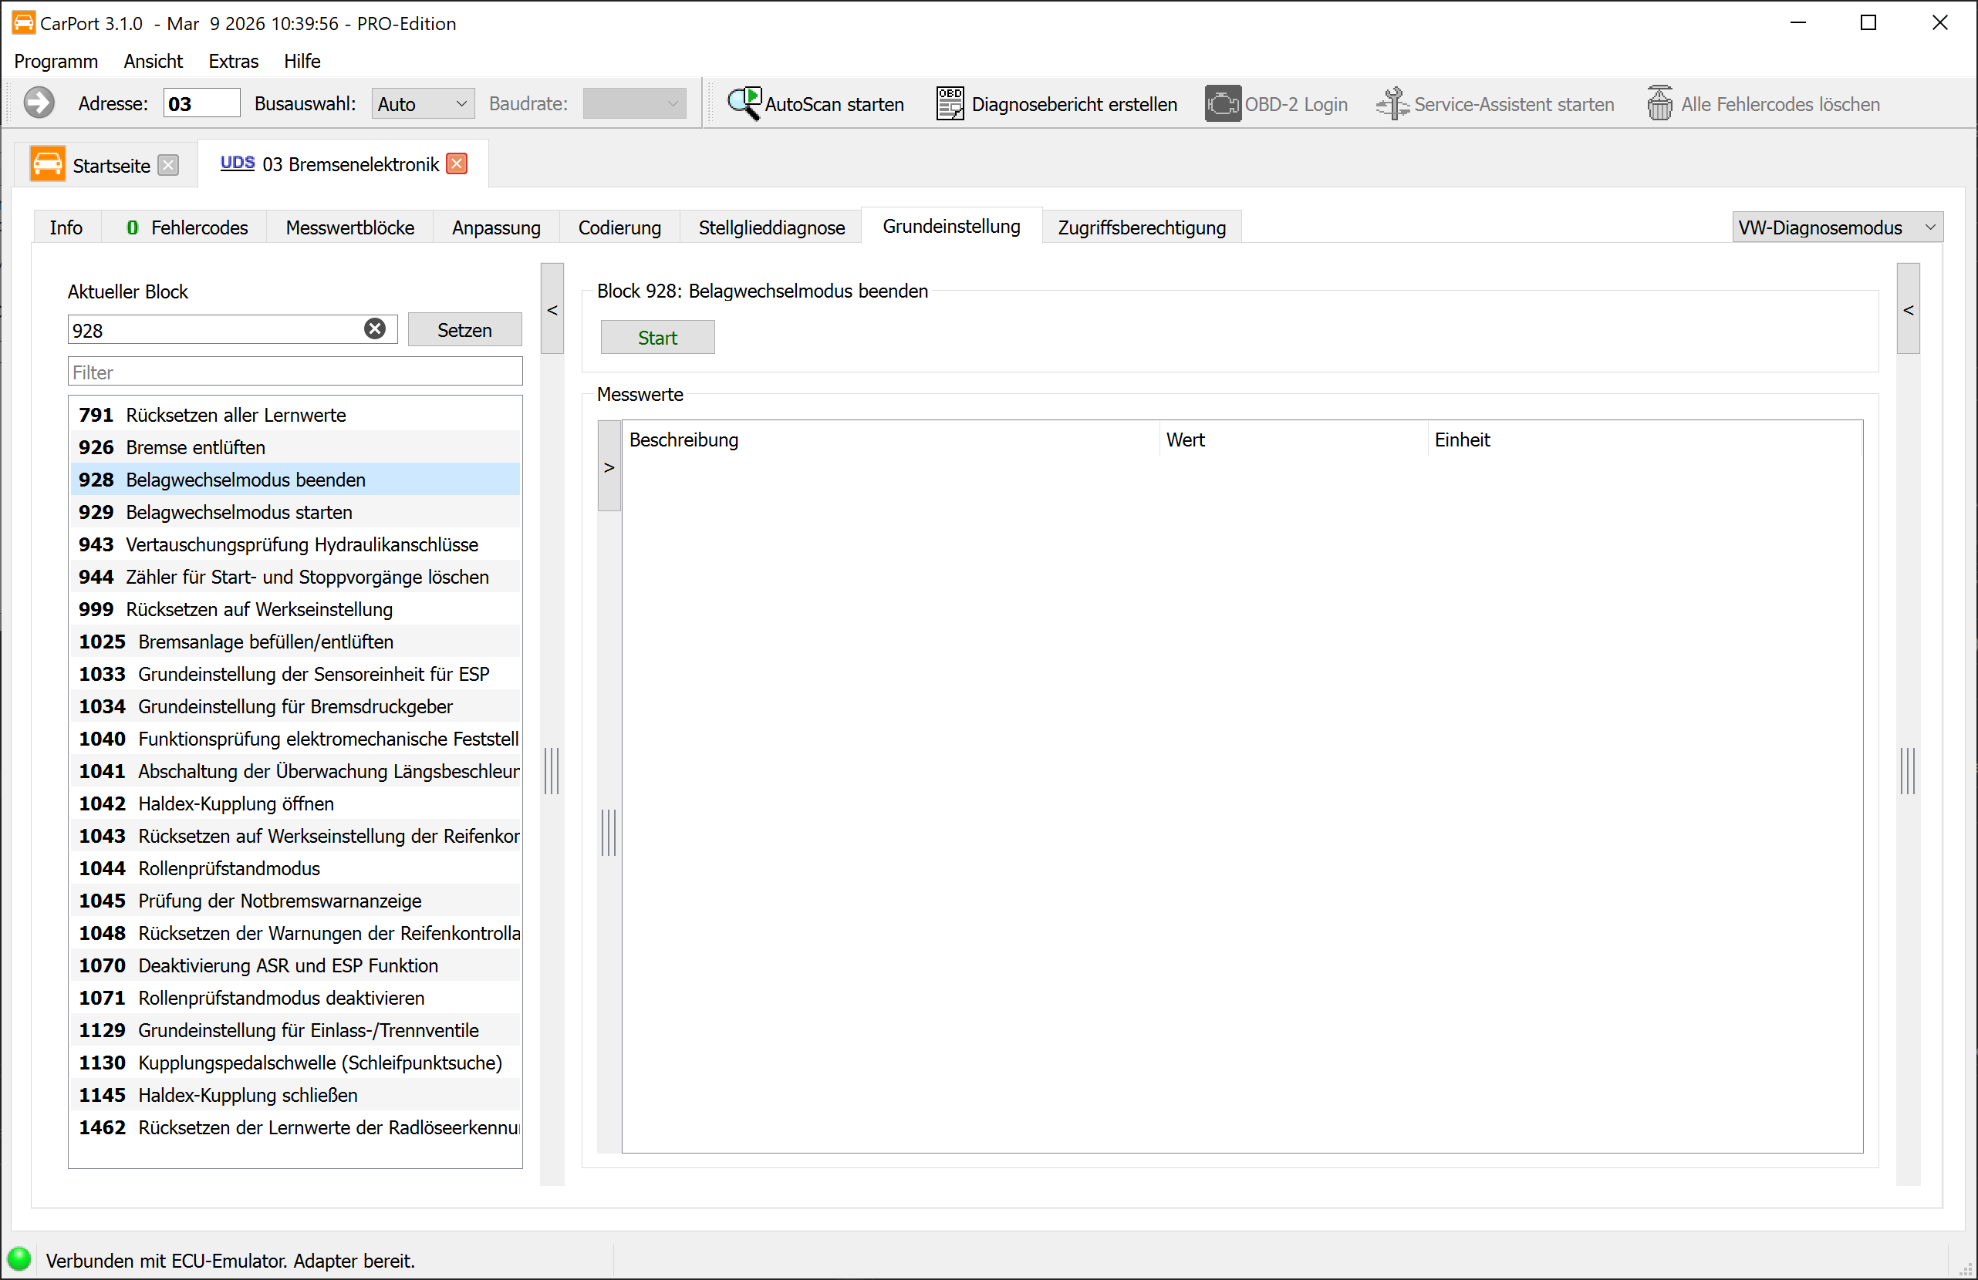The image size is (1978, 1280).
Task: Close the 03 Bremsenelektronik tab
Action: tap(457, 163)
